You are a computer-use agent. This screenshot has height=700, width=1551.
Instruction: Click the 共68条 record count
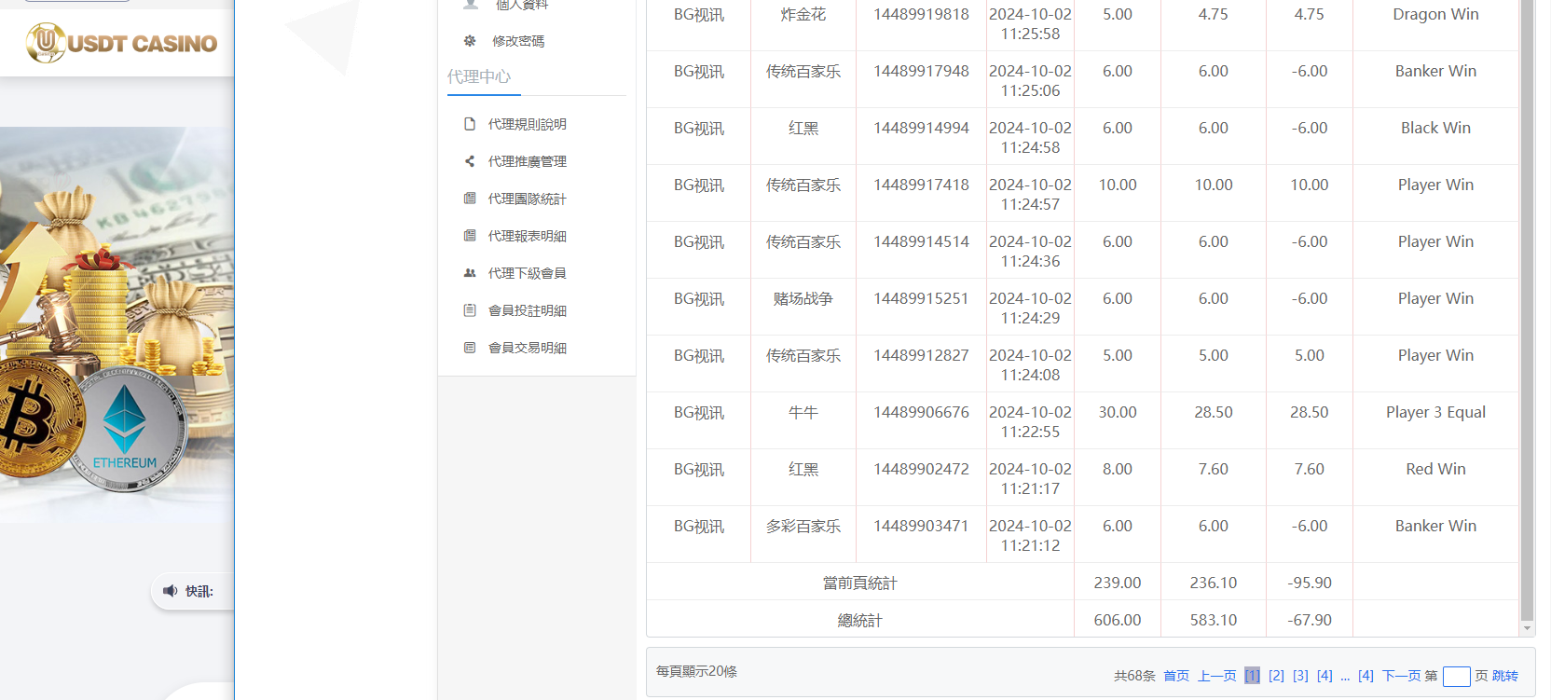(1134, 676)
